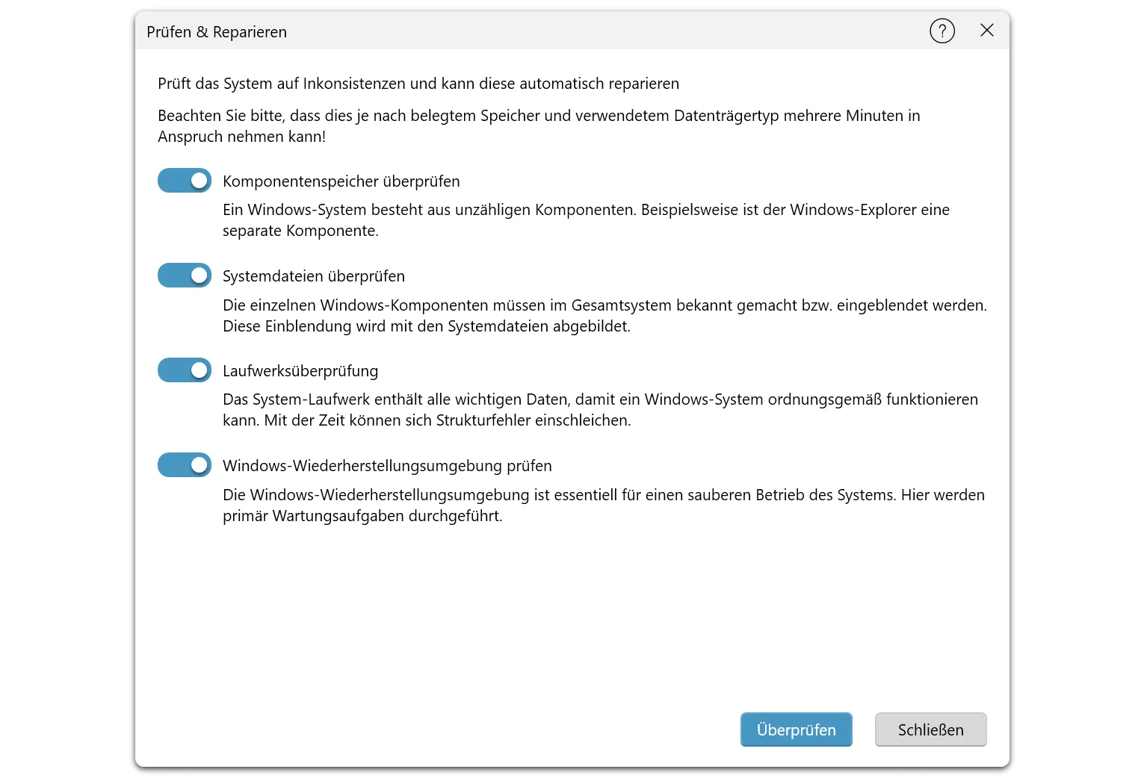Click the Komponentenspeicher überprüfen label text
1144x778 pixels.
341,181
